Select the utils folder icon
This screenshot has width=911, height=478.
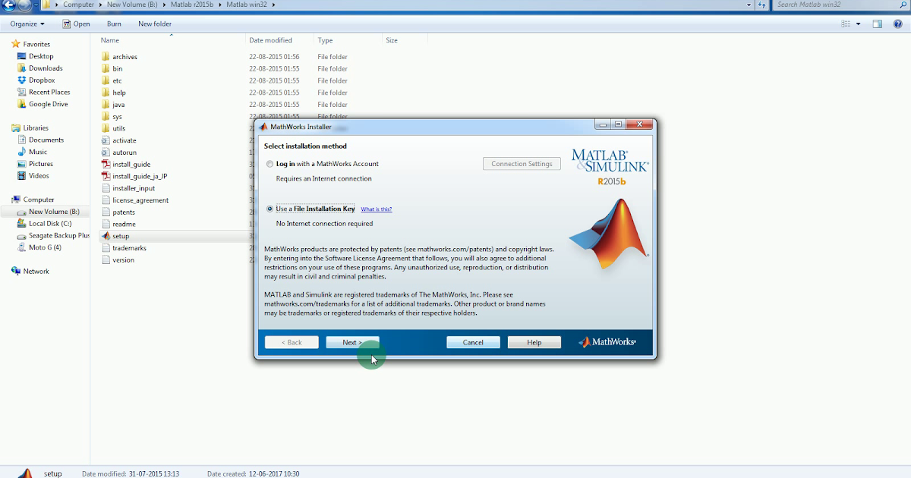point(106,128)
